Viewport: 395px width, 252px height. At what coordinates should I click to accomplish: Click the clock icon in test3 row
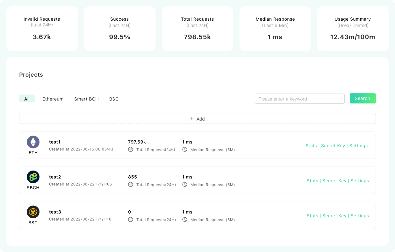pos(185,220)
